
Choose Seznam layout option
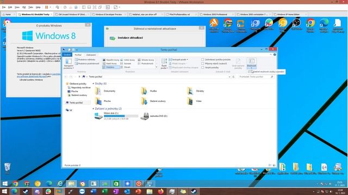tap(126, 63)
